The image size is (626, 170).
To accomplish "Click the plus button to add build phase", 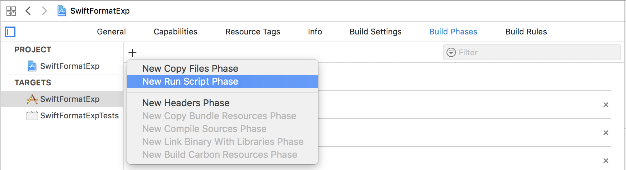I will pyautogui.click(x=132, y=53).
